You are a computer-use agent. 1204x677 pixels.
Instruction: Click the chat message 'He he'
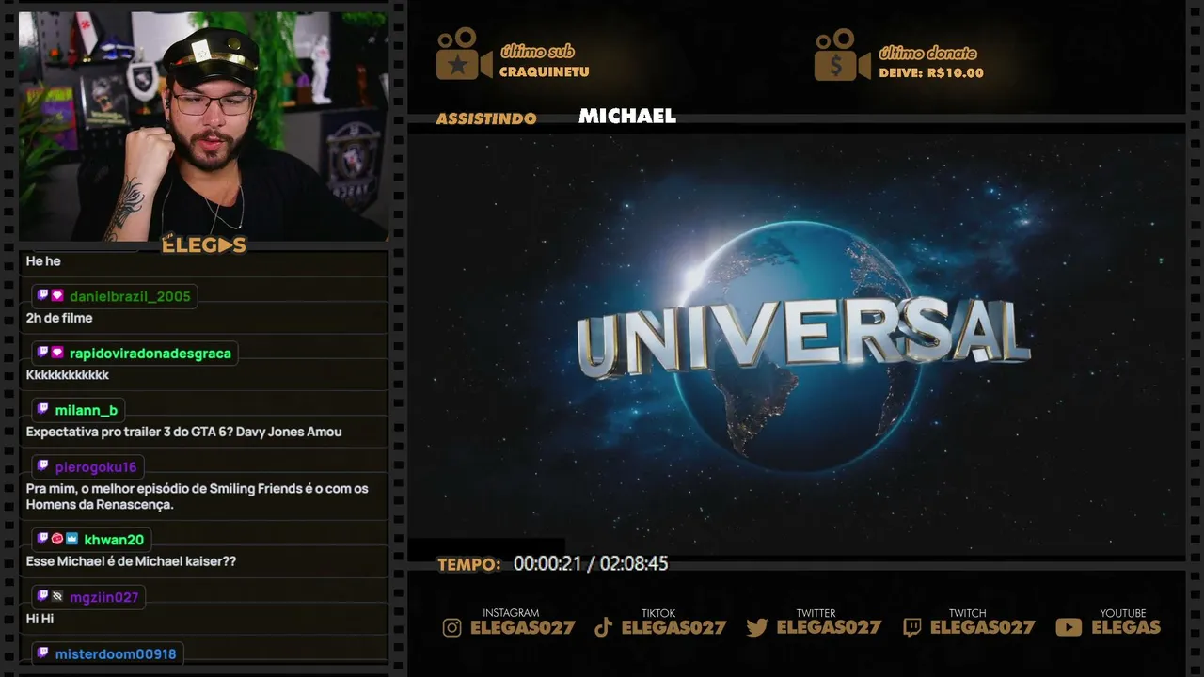click(x=43, y=260)
